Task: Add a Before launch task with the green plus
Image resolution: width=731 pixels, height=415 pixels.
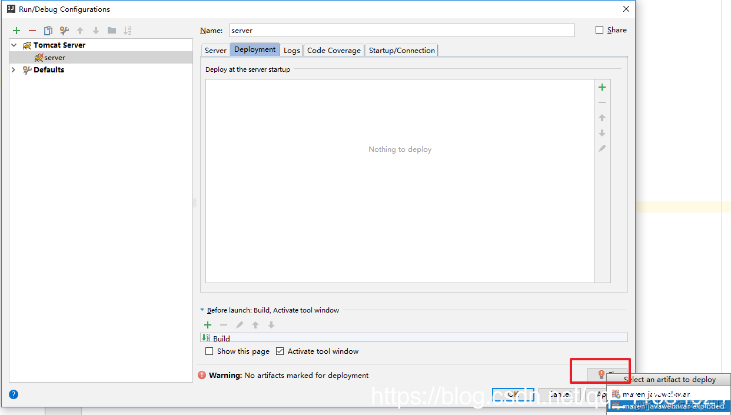Action: tap(208, 325)
